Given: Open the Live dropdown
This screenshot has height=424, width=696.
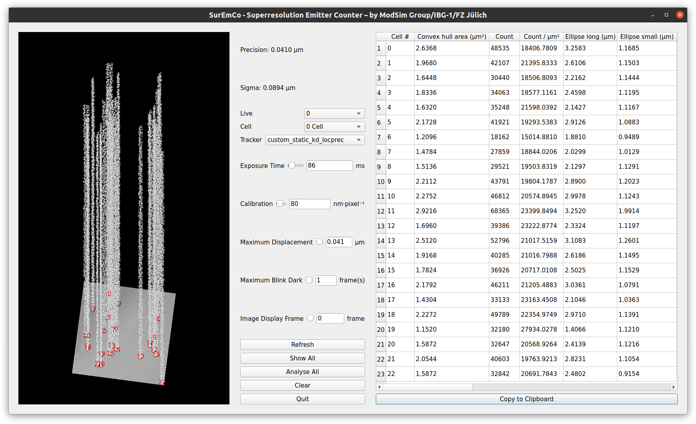Looking at the screenshot, I should (334, 114).
